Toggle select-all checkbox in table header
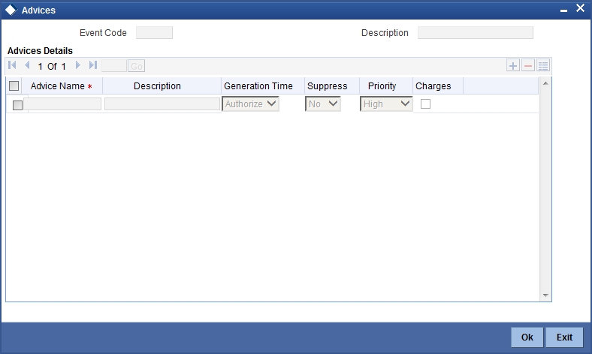Screen dimensions: 592x354 (14, 86)
